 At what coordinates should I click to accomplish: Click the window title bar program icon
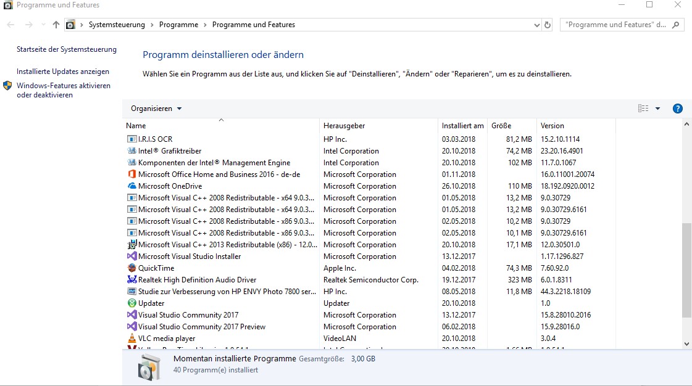(7, 5)
